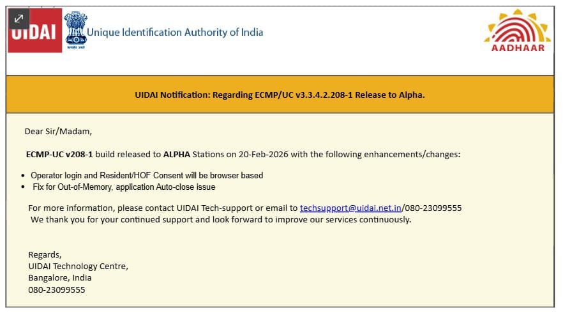Click the phone number in the signature
Viewport: 563px width, 317px height.
click(56, 290)
